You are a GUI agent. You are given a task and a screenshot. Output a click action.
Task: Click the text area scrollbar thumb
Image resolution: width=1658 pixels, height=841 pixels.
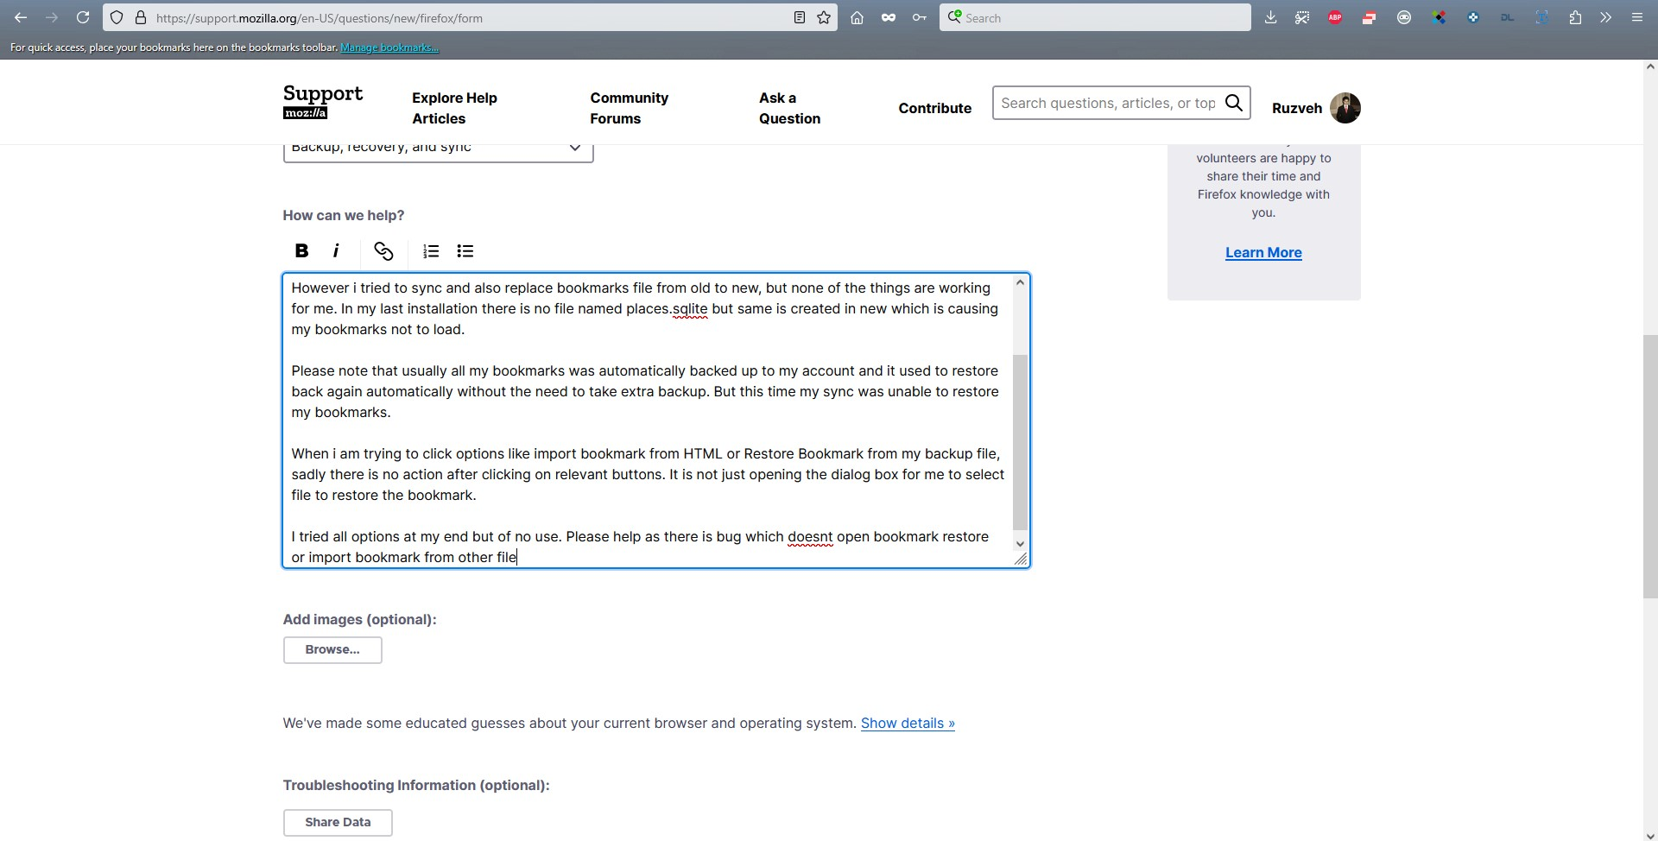click(x=1020, y=441)
